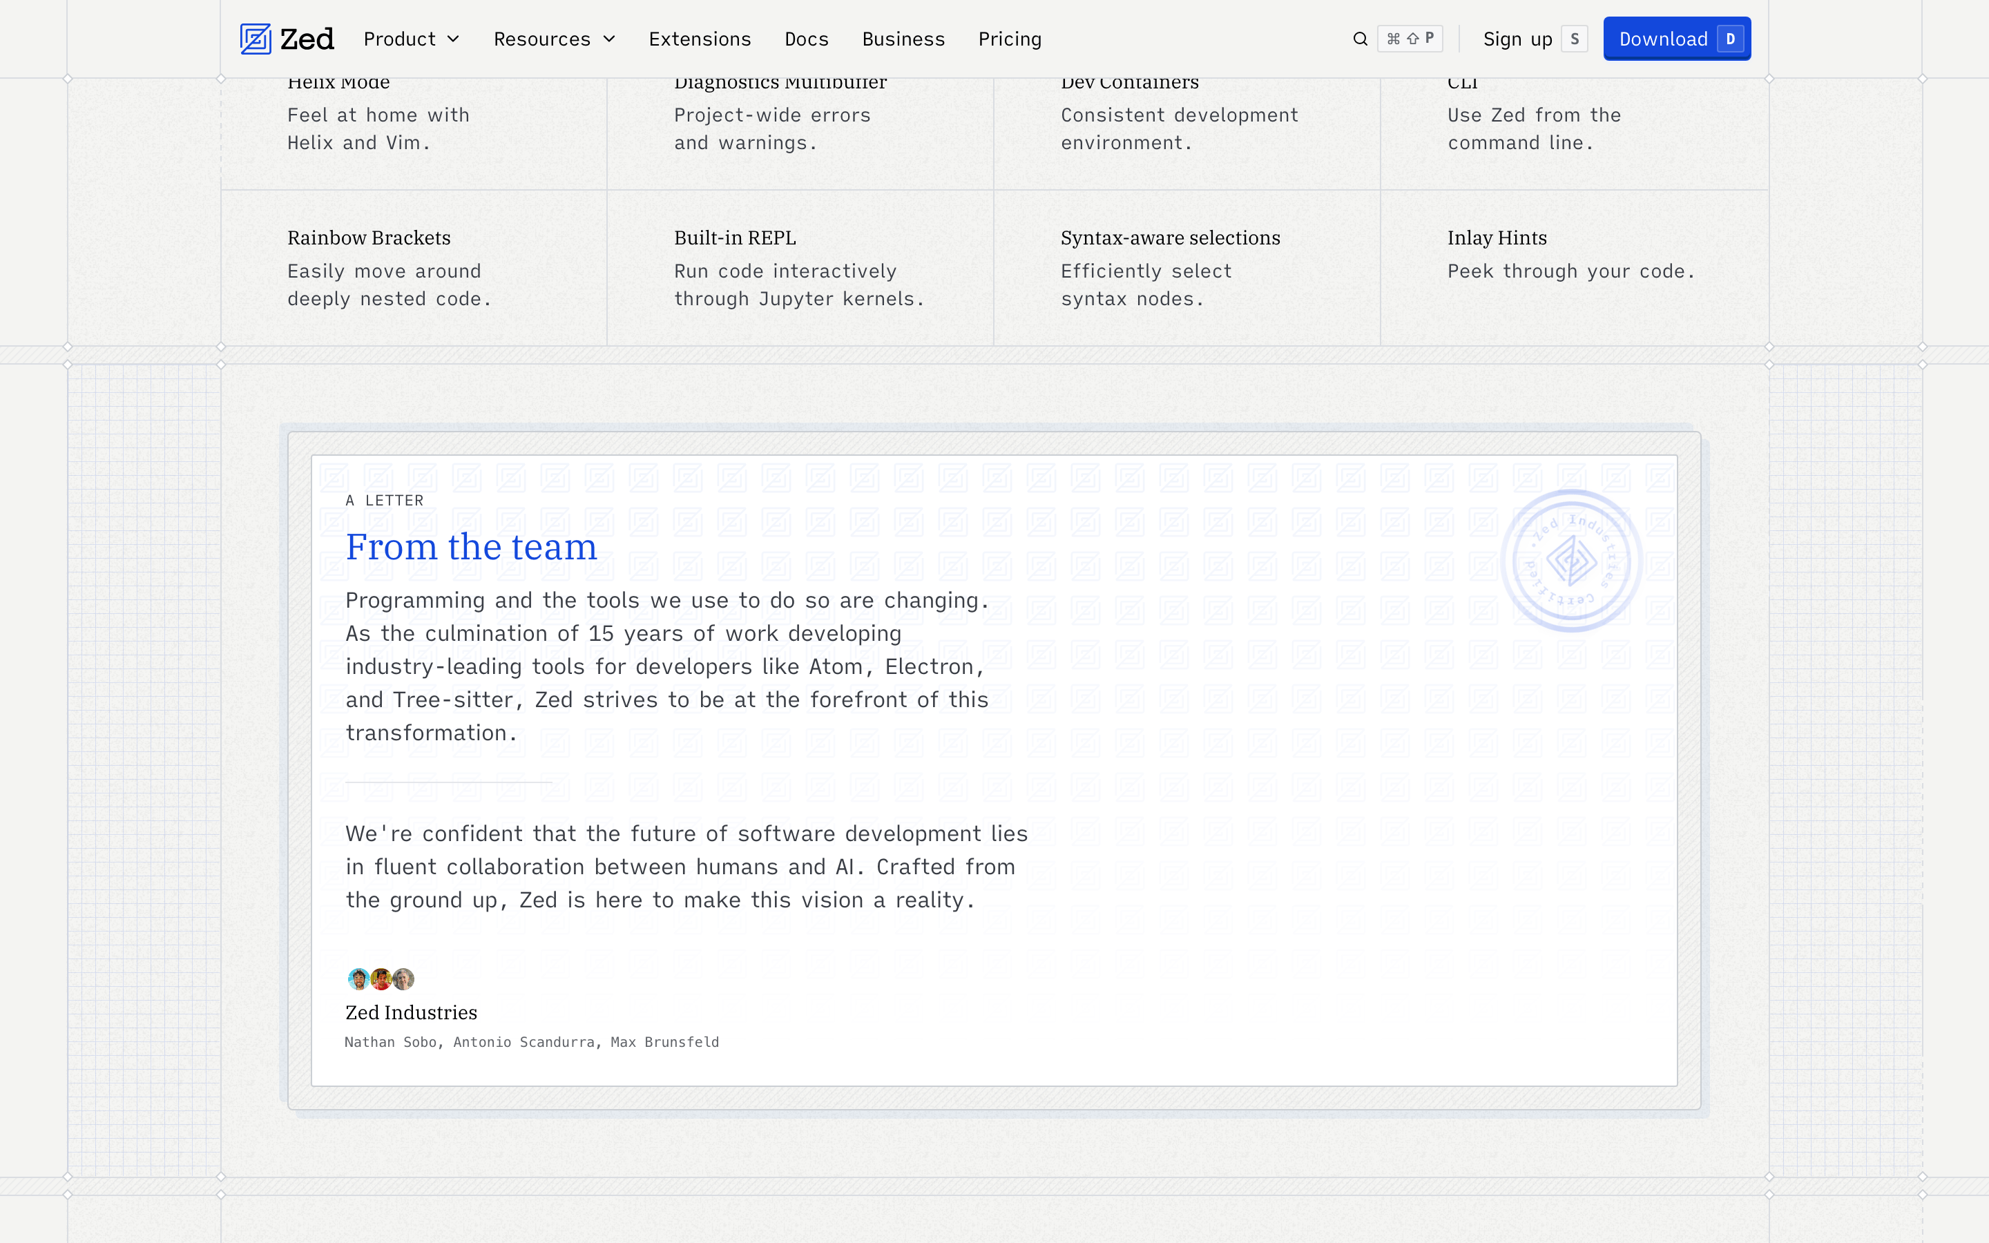Image resolution: width=1989 pixels, height=1243 pixels.
Task: Click "Efficiently select syntax nodes." text
Action: (x=1146, y=285)
